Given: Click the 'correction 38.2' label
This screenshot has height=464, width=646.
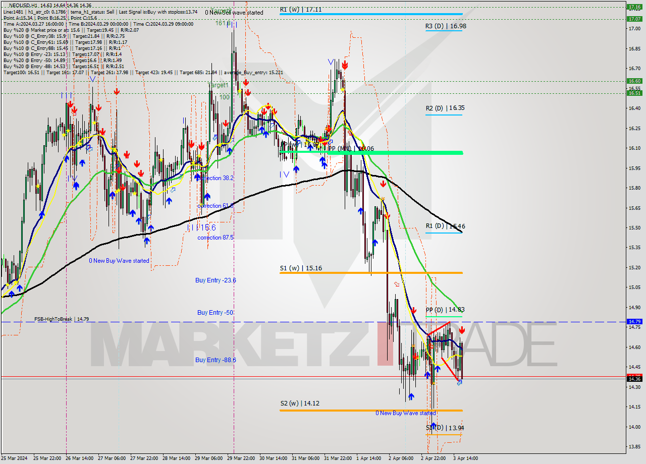Looking at the screenshot, I should click(x=216, y=178).
